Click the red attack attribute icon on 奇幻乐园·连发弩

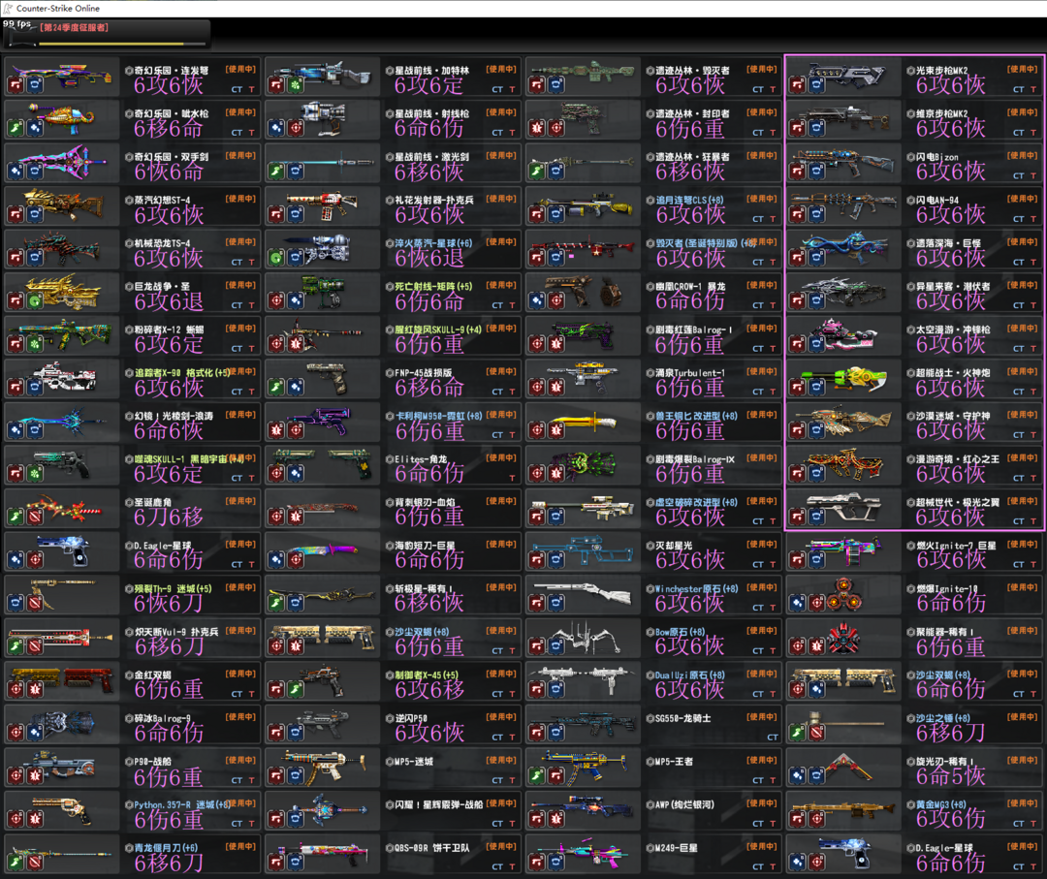16,85
